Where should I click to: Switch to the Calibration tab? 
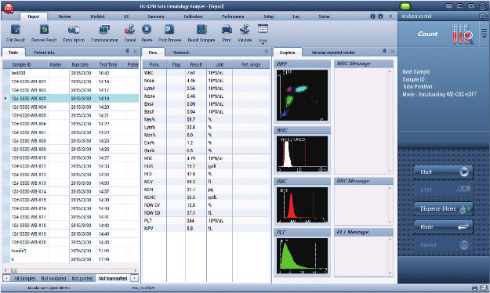tap(193, 16)
